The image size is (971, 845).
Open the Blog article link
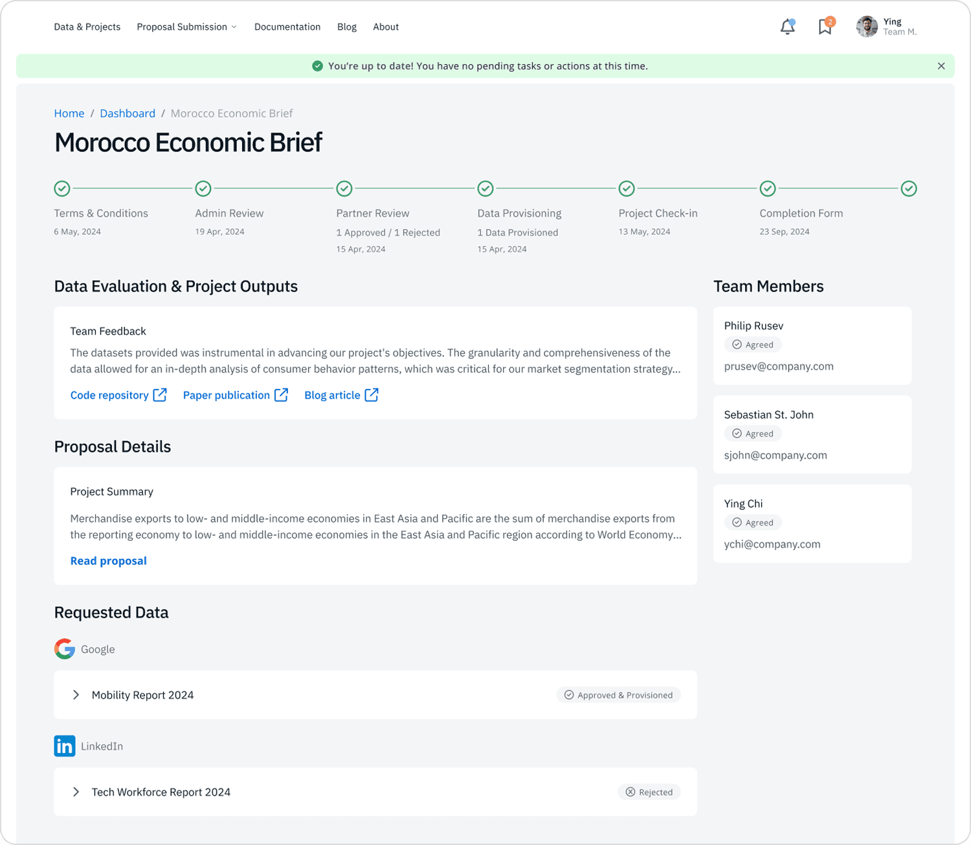click(332, 395)
